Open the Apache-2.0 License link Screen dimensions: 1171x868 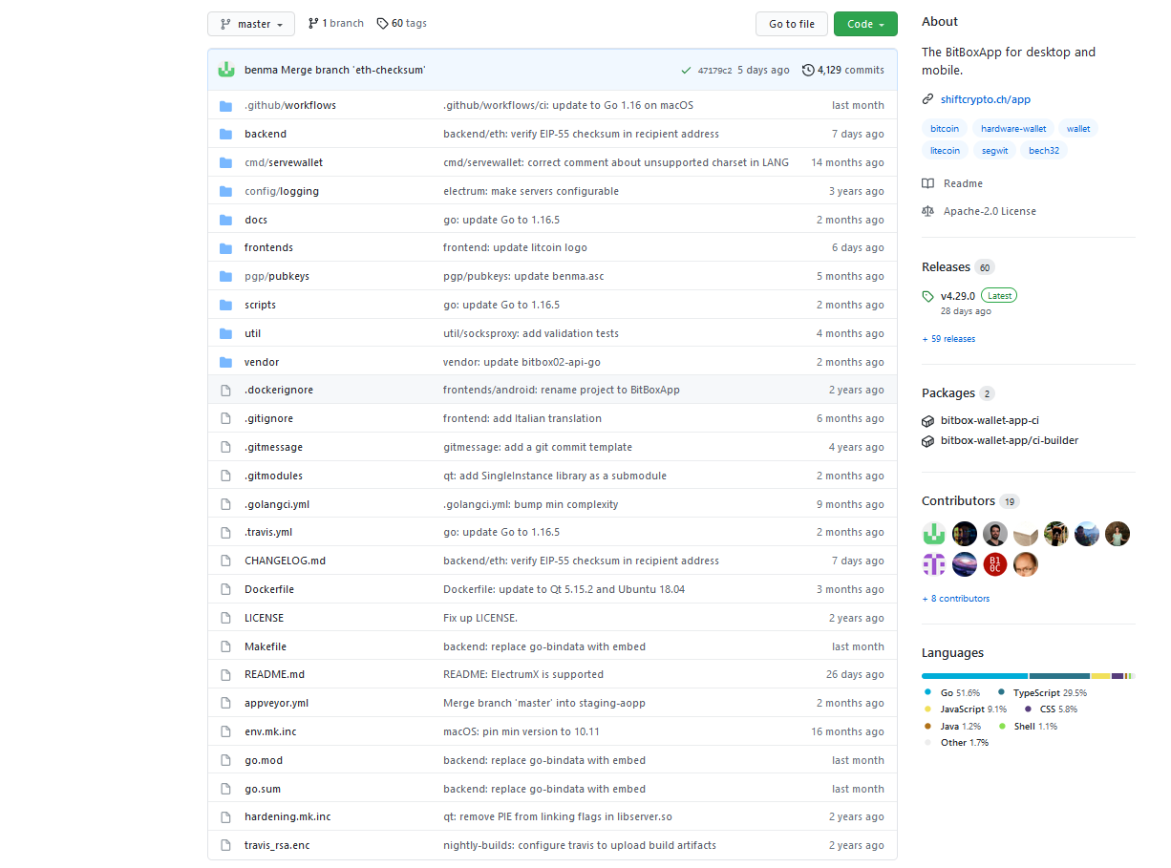pos(990,211)
